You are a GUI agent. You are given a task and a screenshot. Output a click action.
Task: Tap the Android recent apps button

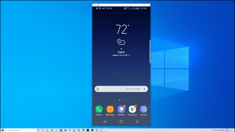[x=105, y=122]
